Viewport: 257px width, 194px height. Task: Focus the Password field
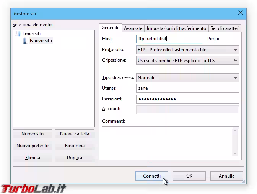pos(187,99)
